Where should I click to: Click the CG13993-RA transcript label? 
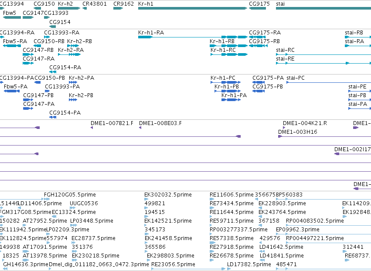pyautogui.click(x=62, y=32)
